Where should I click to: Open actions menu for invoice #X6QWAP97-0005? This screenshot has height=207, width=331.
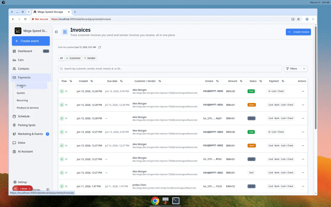(x=303, y=91)
